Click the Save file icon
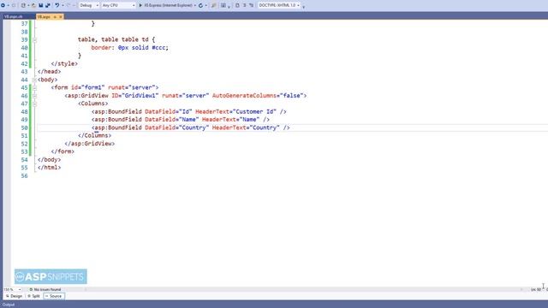The image size is (548, 308). tap(40, 5)
